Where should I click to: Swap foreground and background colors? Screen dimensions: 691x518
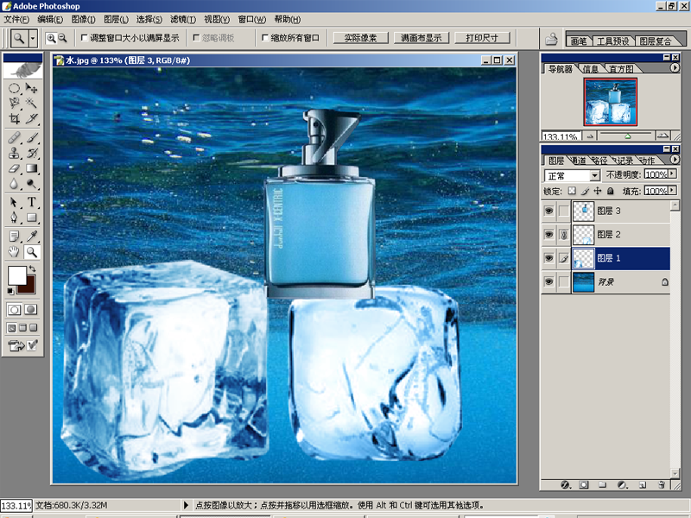(x=32, y=268)
